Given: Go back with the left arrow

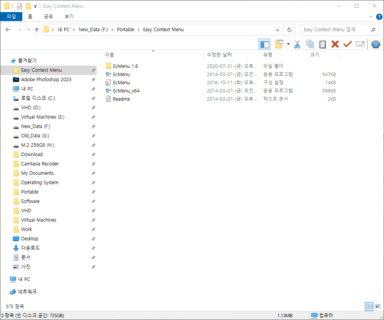Looking at the screenshot, I should point(8,30).
